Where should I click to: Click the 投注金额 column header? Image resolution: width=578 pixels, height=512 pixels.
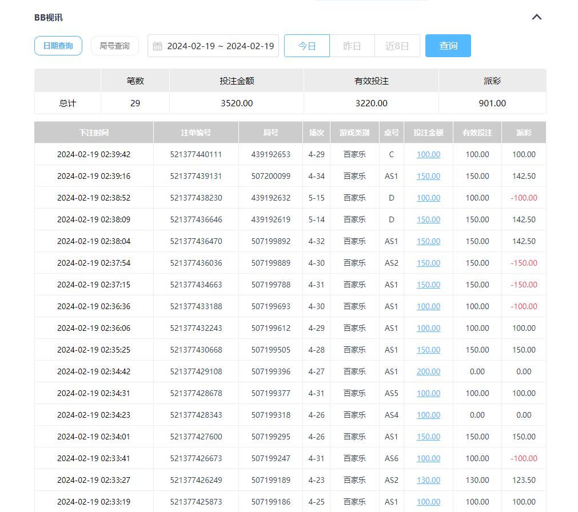point(428,133)
